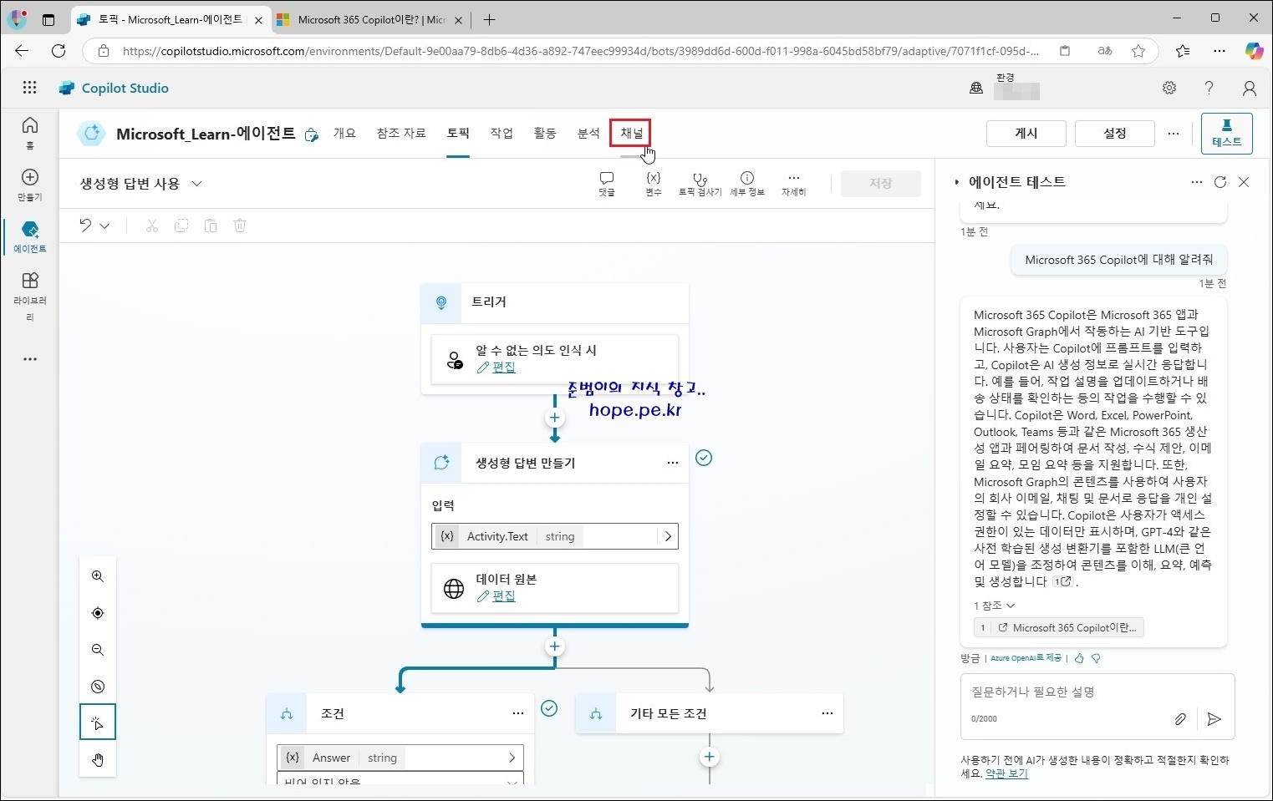This screenshot has height=801, width=1273.
Task: Give thumbs down on the answer
Action: [x=1096, y=658]
